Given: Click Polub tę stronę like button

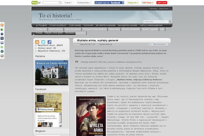Looking at the screenshot, I should tap(45, 109).
